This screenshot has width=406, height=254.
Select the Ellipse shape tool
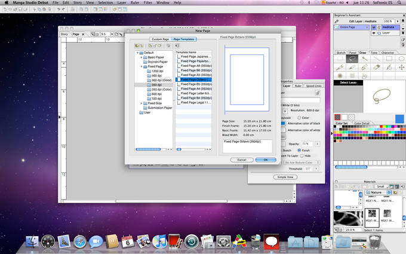401,59
